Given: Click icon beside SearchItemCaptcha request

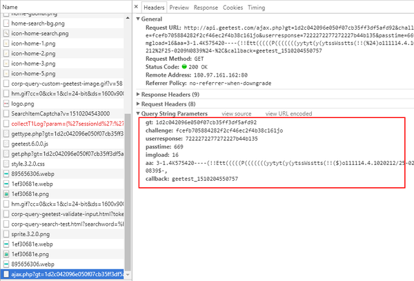Looking at the screenshot, I should (x=6, y=114).
